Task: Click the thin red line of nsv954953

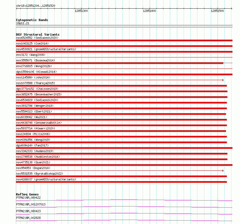Action: (x=119, y=170)
